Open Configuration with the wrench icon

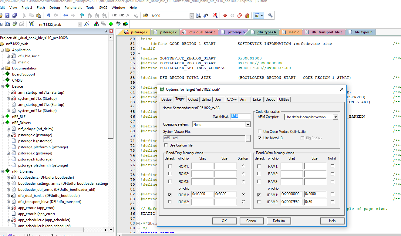tap(270, 15)
